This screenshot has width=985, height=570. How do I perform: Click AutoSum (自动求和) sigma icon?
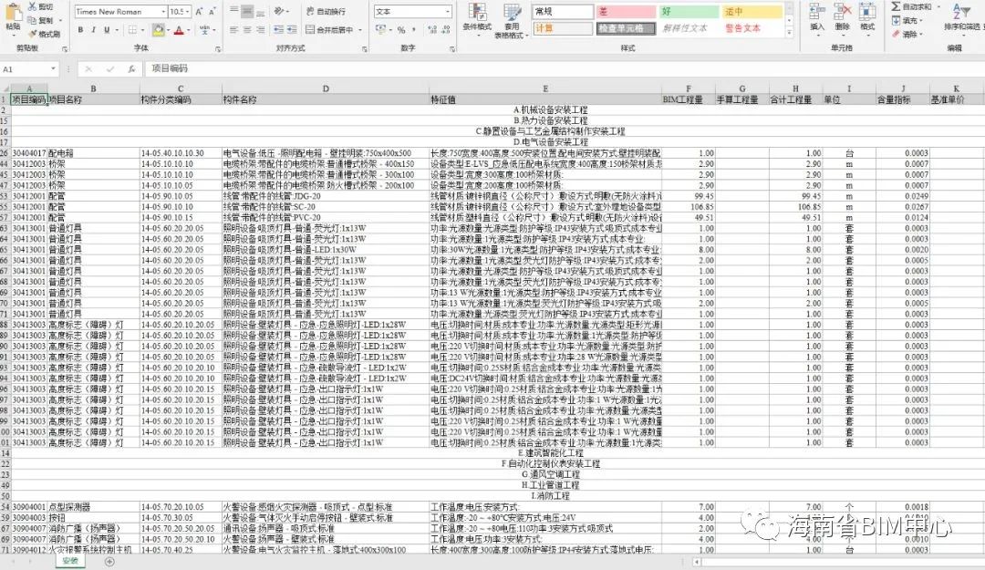click(x=896, y=6)
